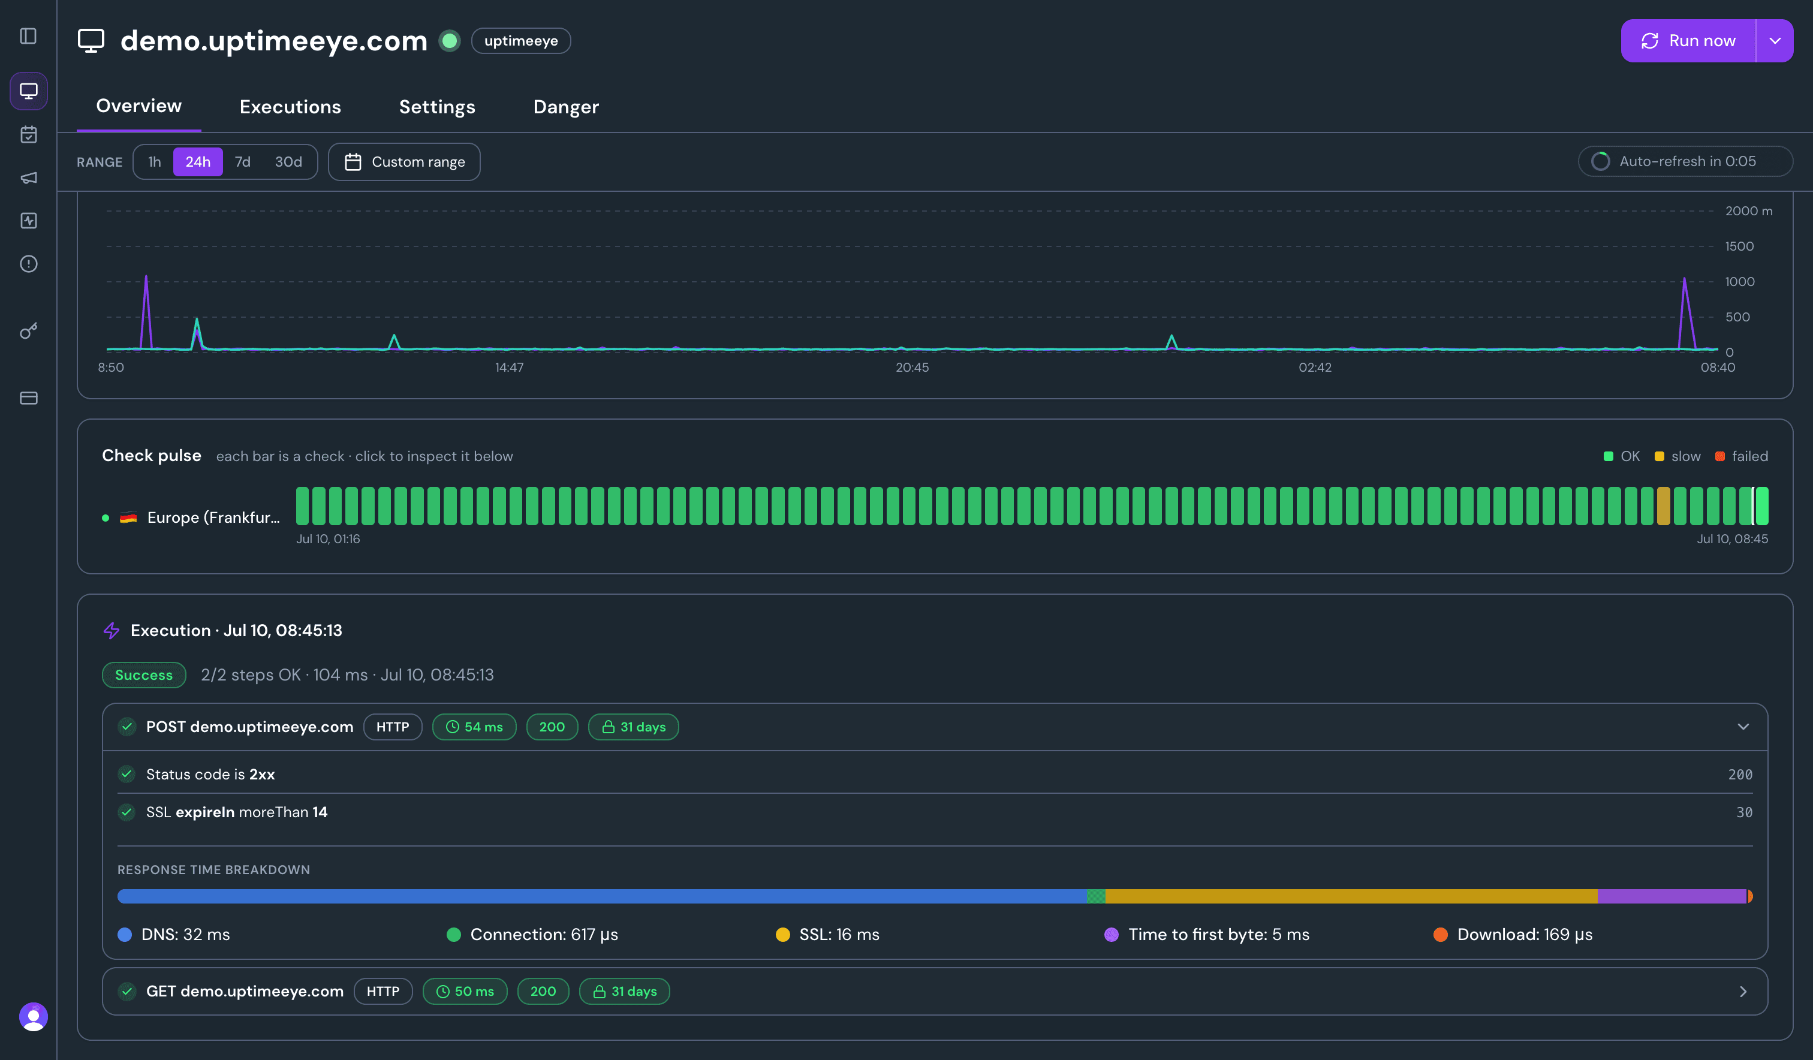This screenshot has height=1060, width=1813.
Task: Click the DNS: 32 ms legend entry
Action: pos(173,934)
